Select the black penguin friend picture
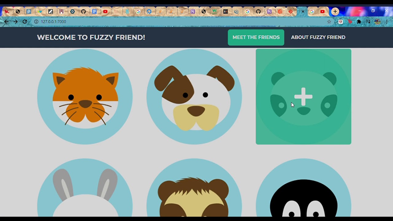Viewport: 393px width, 221px height. point(303,188)
